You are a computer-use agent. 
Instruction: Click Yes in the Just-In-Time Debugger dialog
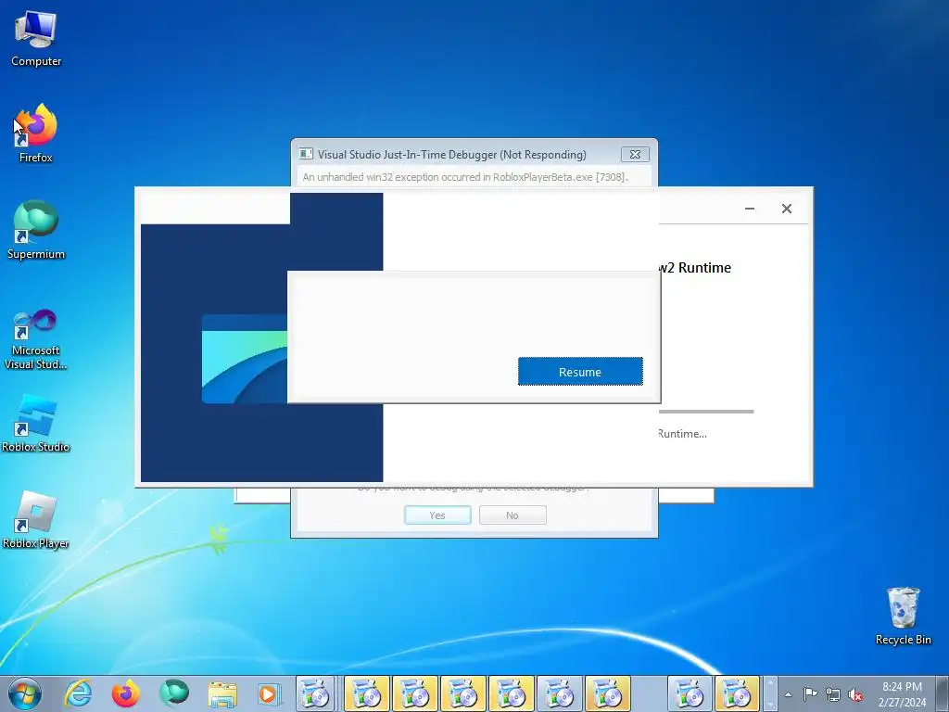coord(437,515)
